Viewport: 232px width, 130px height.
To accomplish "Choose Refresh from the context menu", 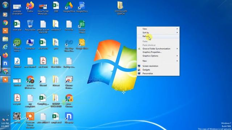I will [158, 36].
